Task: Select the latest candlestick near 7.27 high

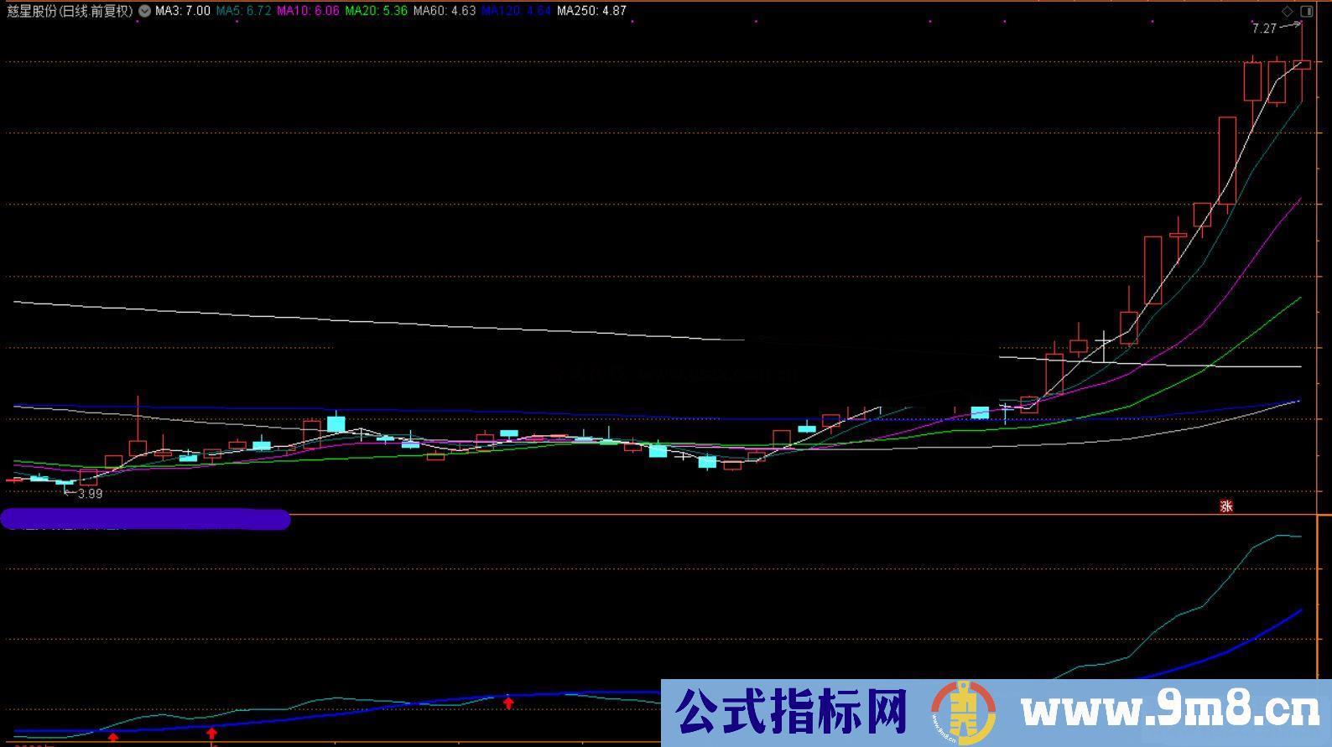Action: [x=1302, y=64]
